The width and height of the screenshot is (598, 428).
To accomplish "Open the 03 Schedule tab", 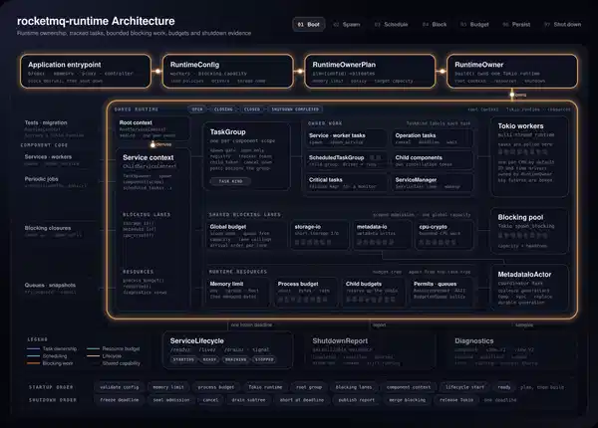I will coord(392,24).
